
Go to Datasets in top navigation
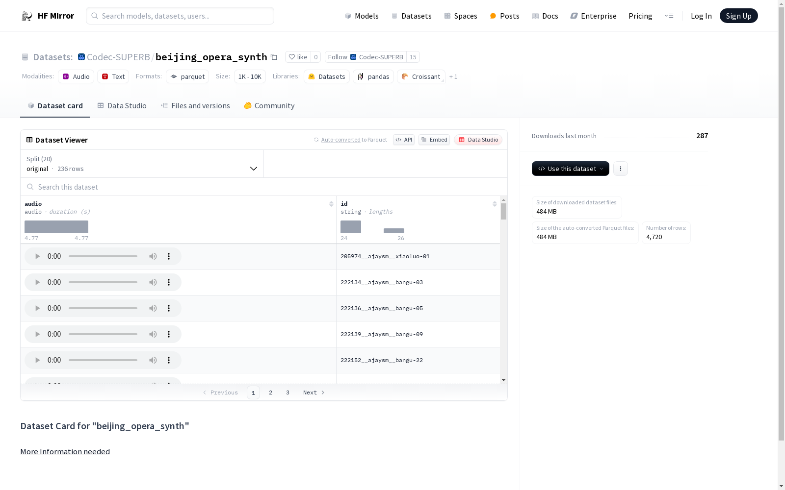[x=411, y=16]
